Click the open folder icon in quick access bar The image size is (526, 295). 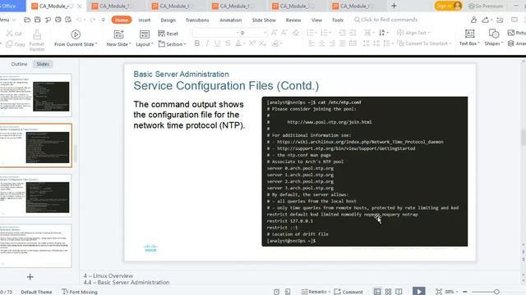tap(27, 20)
